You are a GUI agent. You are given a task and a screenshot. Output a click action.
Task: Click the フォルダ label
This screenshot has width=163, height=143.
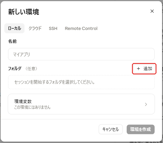15,69
